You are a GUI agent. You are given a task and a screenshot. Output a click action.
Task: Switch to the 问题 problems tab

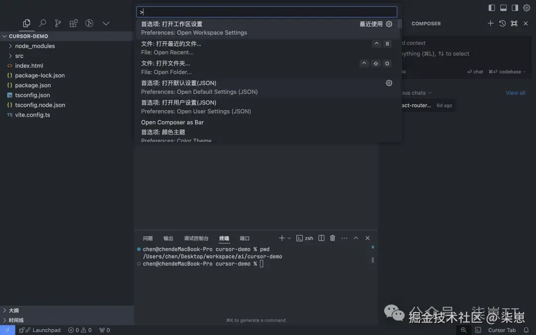(x=148, y=238)
